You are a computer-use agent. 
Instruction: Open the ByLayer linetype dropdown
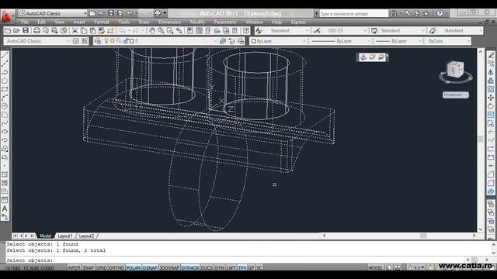341,41
